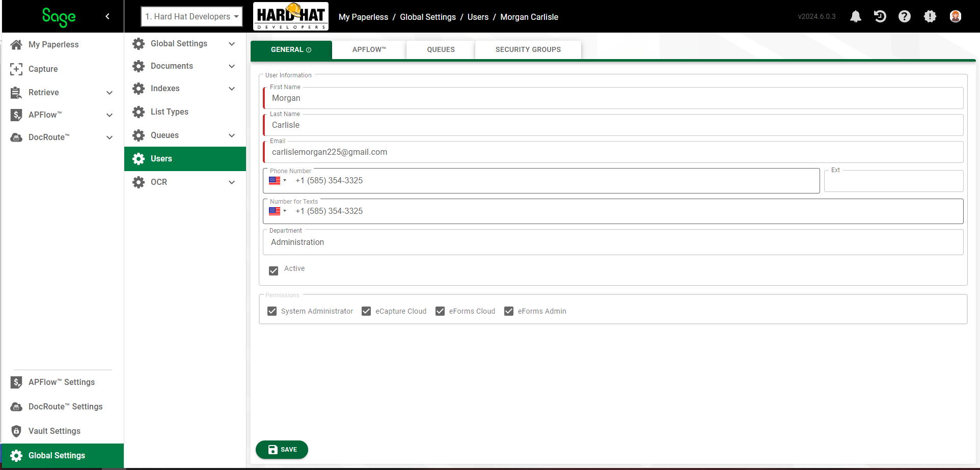Open Number for Texts country flag dropdown

coord(278,211)
